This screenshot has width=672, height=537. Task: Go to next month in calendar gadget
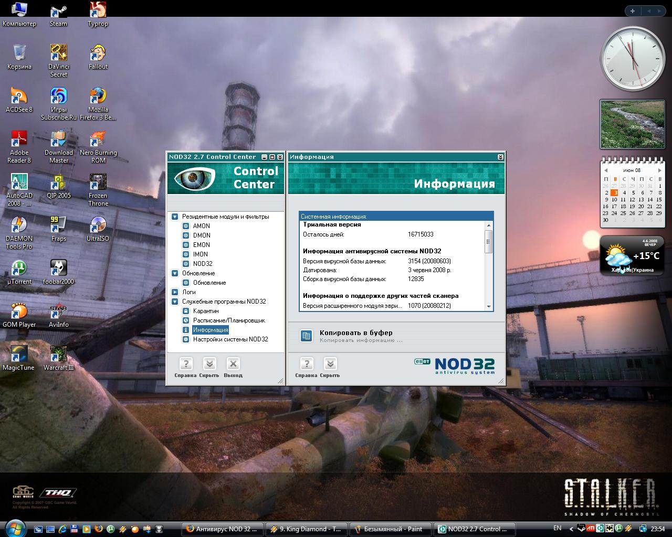pos(659,170)
